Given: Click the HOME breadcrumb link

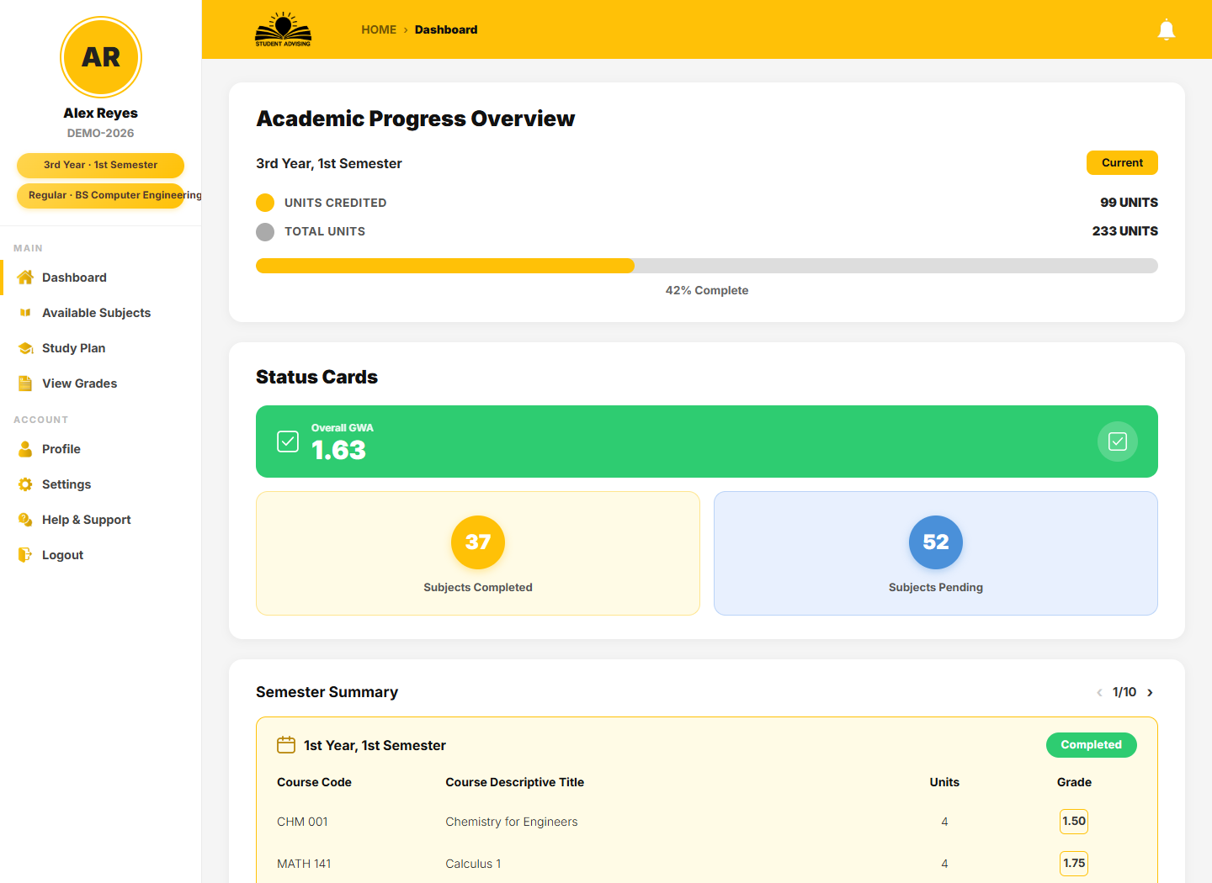Looking at the screenshot, I should coord(379,29).
